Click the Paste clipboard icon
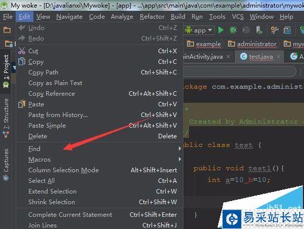The width and height of the screenshot is (304, 229). 22,104
